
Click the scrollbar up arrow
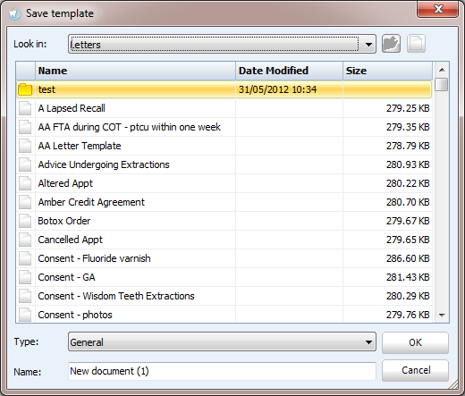442,70
